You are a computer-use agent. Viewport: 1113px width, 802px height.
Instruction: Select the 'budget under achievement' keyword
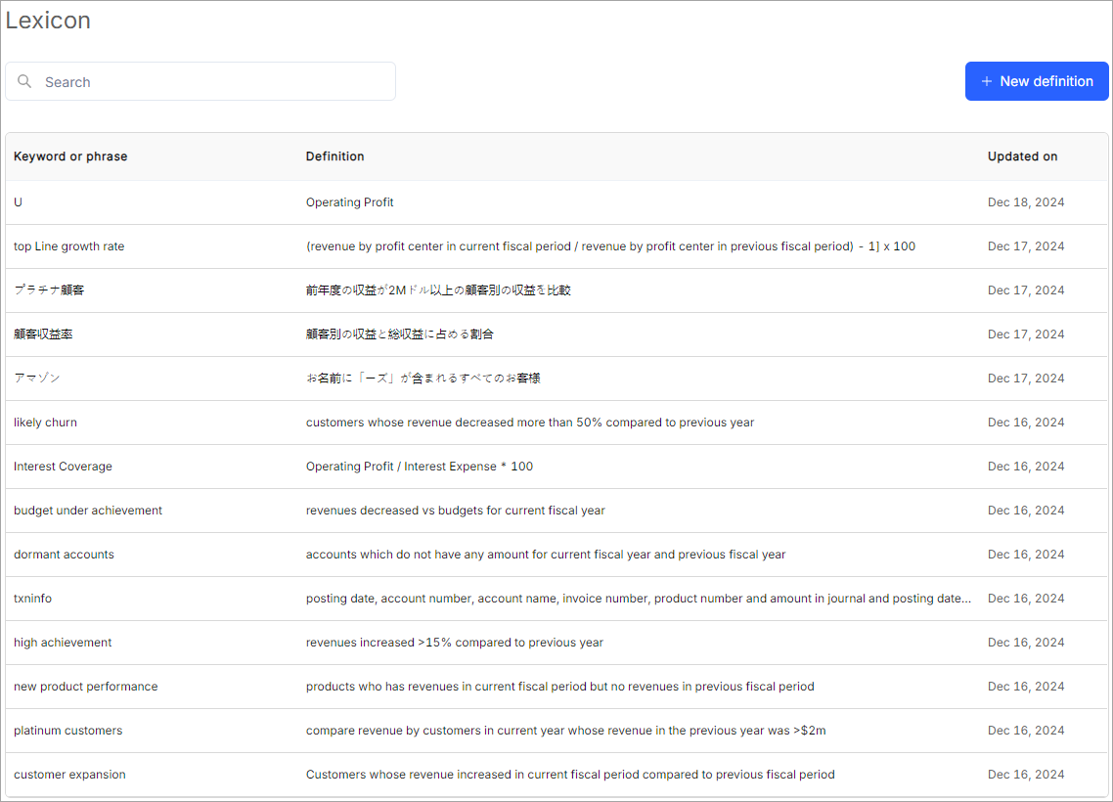point(88,511)
